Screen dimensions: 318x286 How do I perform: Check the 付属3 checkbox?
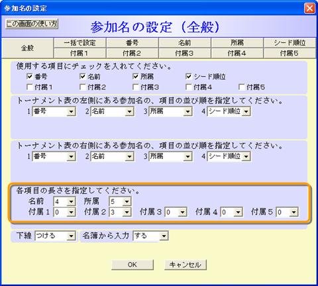135,87
